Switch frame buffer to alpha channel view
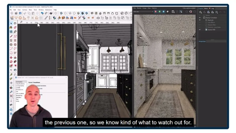The image size is (236, 133). coord(168,12)
